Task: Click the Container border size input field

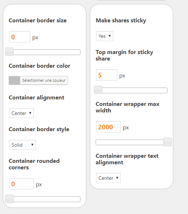Action: coord(19,37)
